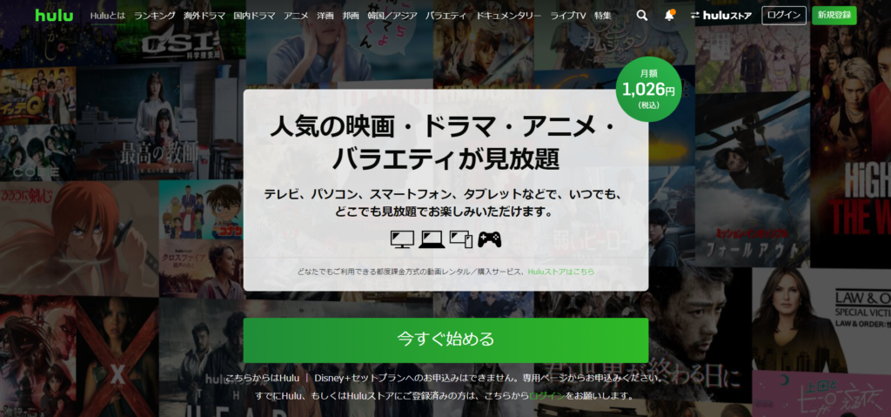The width and height of the screenshot is (891, 417).
Task: Click green ログイン link at bottom
Action: (x=547, y=395)
